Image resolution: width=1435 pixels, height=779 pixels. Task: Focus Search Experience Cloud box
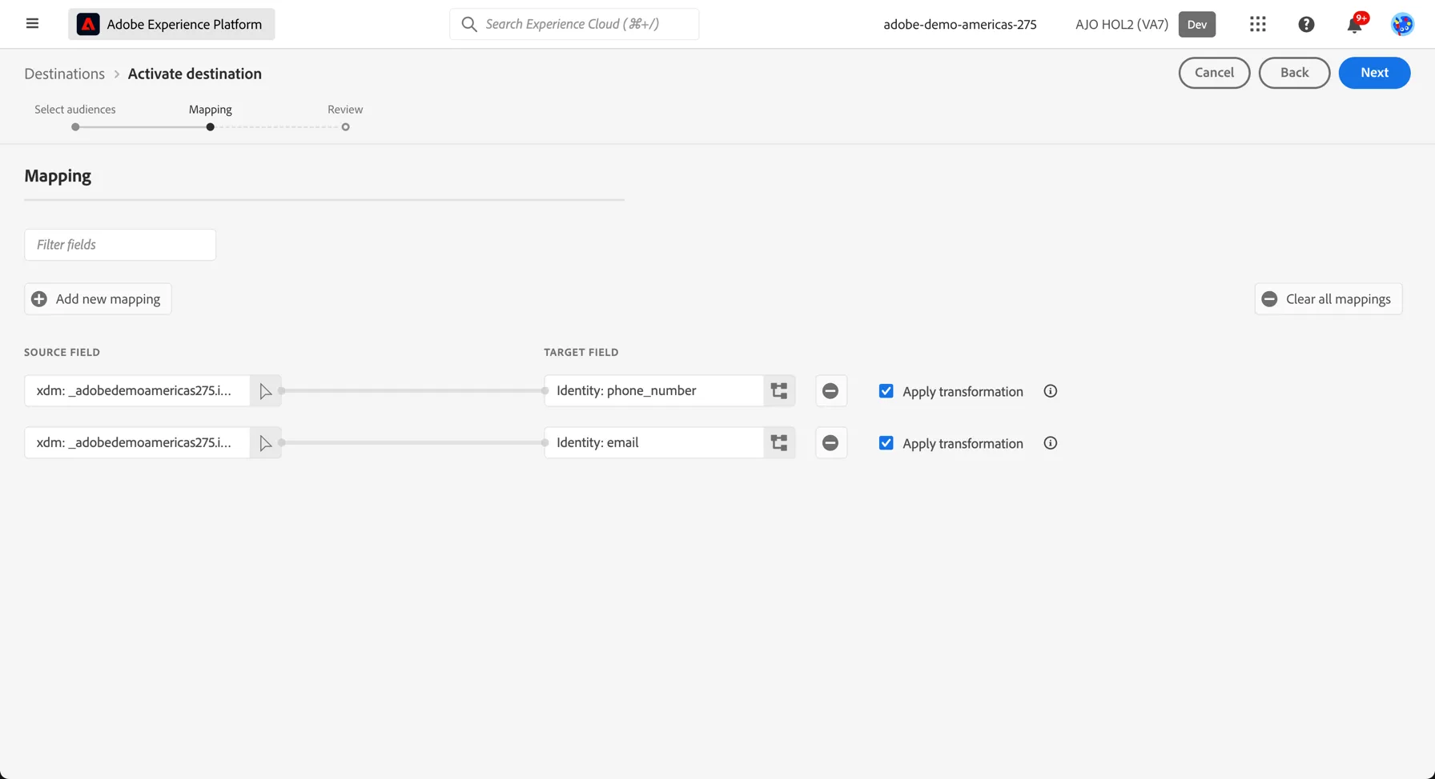[x=574, y=24]
